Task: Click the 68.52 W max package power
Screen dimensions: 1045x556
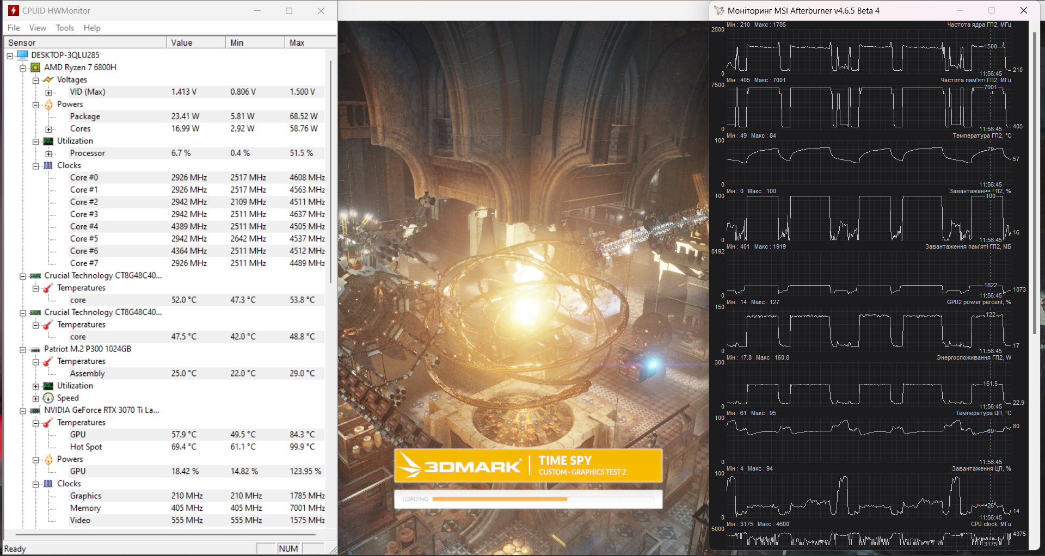Action: (x=304, y=116)
